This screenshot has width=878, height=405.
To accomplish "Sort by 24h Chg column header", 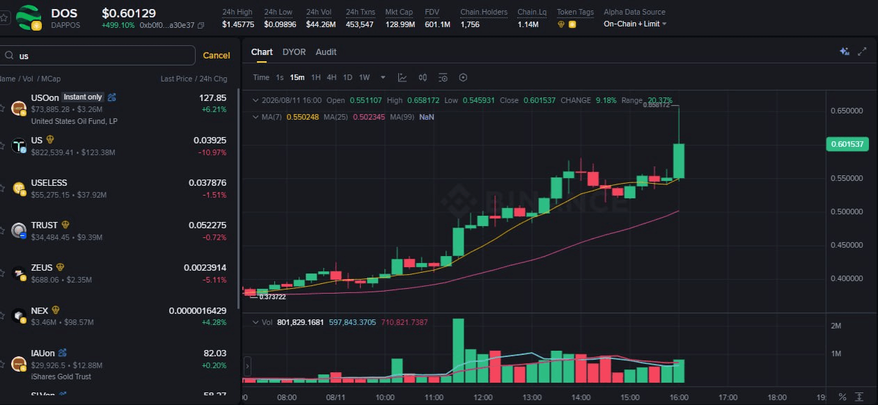I will pyautogui.click(x=212, y=79).
